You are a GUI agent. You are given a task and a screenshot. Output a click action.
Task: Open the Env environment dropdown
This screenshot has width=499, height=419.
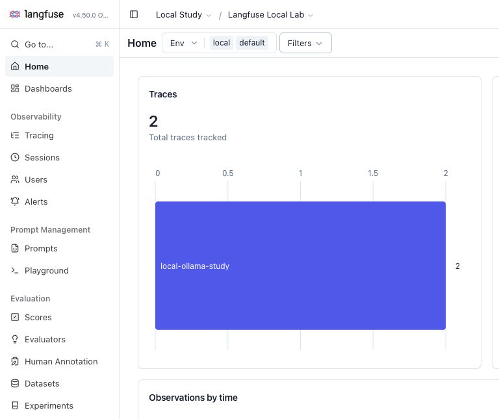(x=183, y=43)
